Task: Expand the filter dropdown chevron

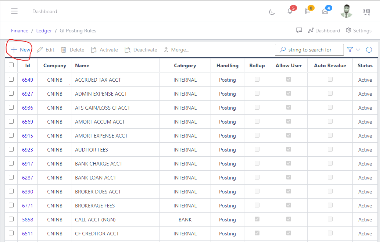Action: (x=358, y=50)
